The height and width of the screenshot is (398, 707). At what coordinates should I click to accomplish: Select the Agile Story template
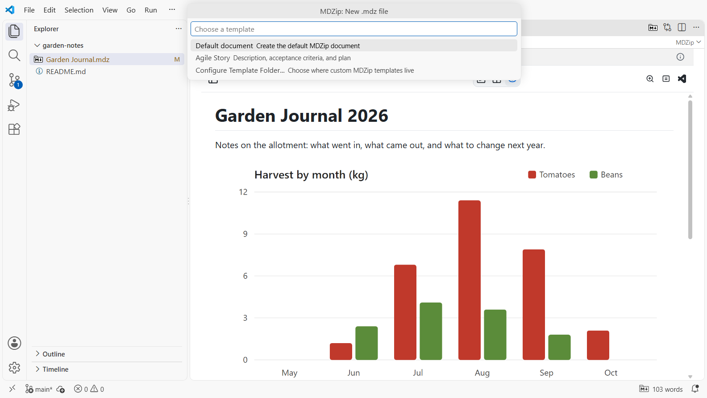(354, 58)
